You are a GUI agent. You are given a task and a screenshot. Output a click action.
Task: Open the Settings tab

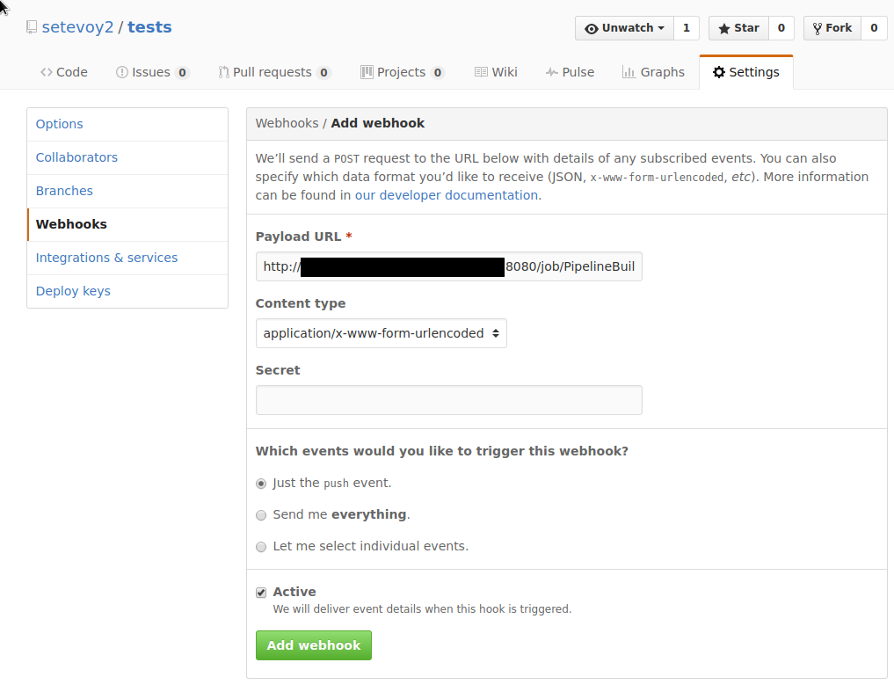tap(745, 72)
